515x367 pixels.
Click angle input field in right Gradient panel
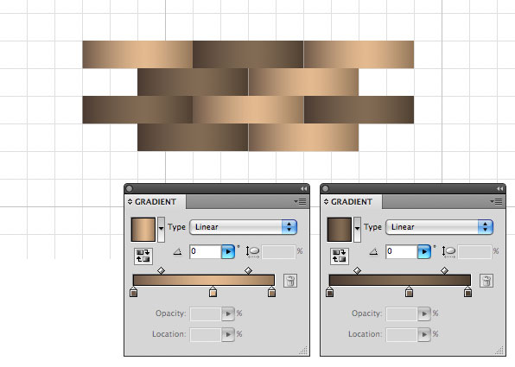pyautogui.click(x=402, y=252)
